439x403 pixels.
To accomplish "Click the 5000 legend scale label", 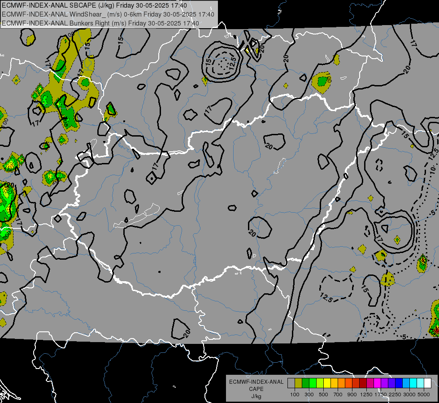I will tap(424, 394).
